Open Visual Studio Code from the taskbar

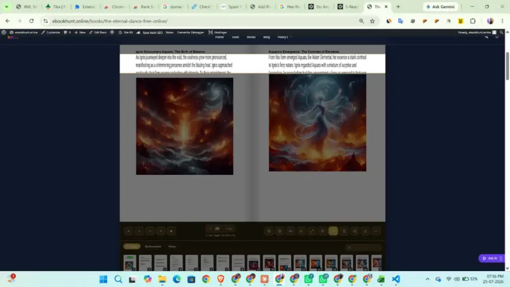coord(396,279)
